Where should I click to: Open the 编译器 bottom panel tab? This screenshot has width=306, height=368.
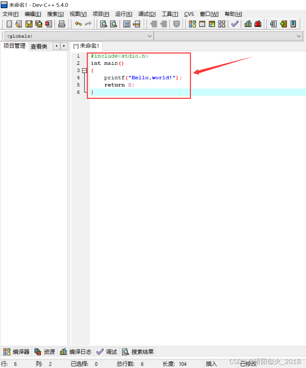point(16,352)
